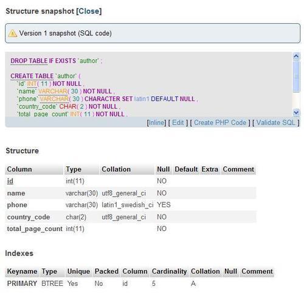The width and height of the screenshot is (304, 295).
Task: Click the Extra header in Structure table
Action: [210, 169]
